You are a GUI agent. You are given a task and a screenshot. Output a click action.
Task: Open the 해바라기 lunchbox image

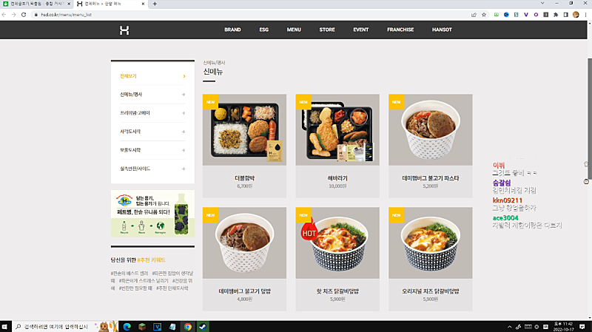[337, 130]
